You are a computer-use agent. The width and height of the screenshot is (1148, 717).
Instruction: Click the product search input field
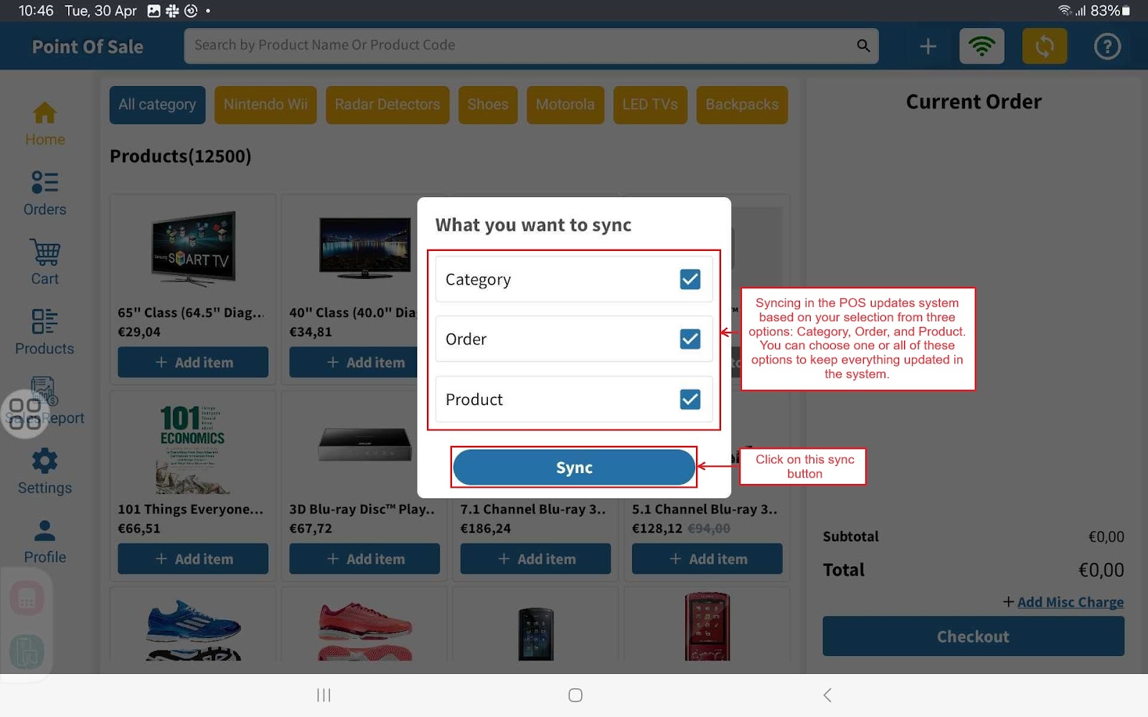[x=517, y=45]
